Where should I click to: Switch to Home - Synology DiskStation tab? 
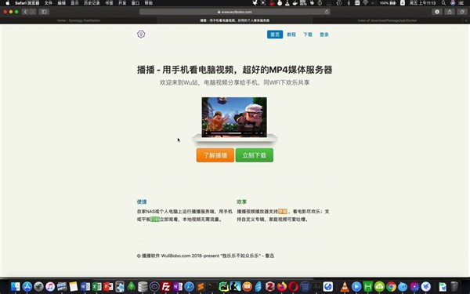[x=78, y=20]
